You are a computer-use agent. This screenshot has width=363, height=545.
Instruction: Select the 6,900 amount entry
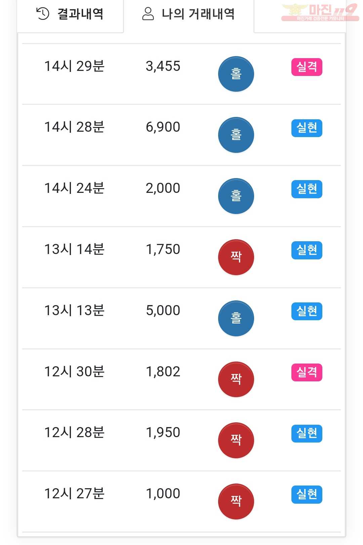[163, 127]
